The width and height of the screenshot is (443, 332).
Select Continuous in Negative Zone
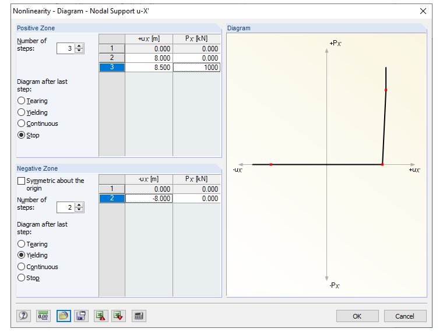pos(21,267)
